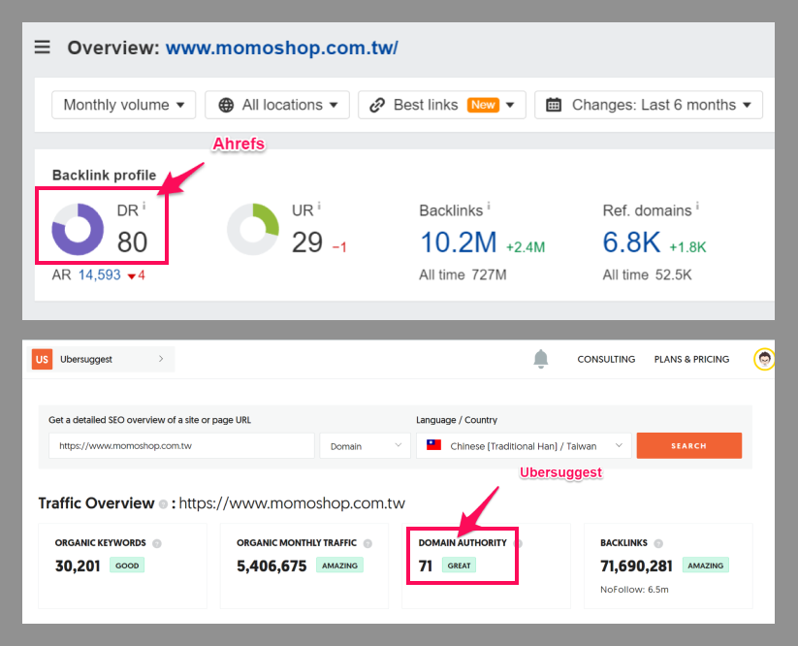Image resolution: width=798 pixels, height=646 pixels.
Task: Open the hamburger menu in Ahrefs
Action: pyautogui.click(x=43, y=48)
